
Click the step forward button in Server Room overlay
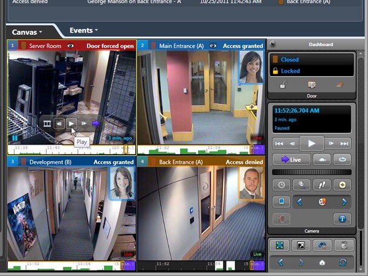point(84,123)
